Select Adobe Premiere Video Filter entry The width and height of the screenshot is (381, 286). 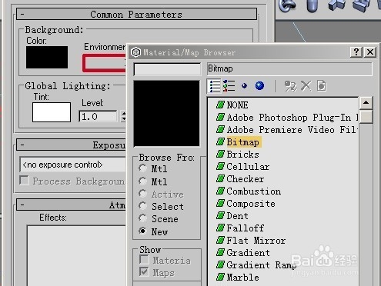pos(292,130)
